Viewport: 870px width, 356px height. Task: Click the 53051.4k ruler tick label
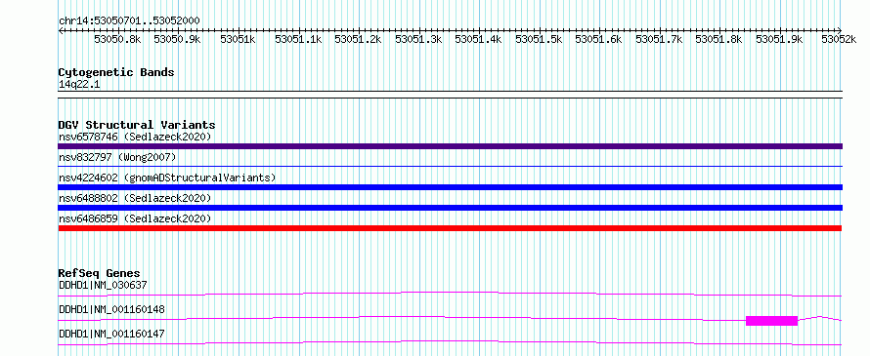tap(478, 39)
